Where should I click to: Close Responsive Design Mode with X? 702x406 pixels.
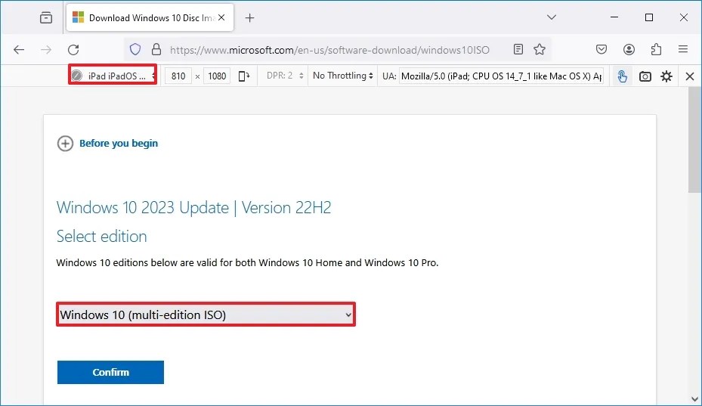coord(690,76)
